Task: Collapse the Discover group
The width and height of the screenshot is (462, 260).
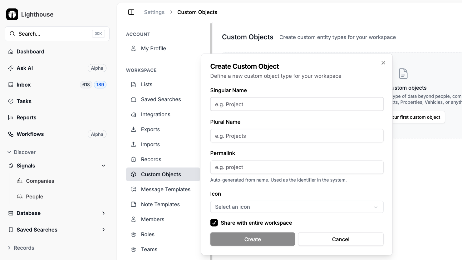Action: (x=22, y=152)
